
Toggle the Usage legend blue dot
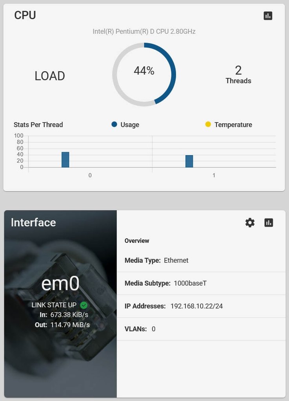pos(115,125)
